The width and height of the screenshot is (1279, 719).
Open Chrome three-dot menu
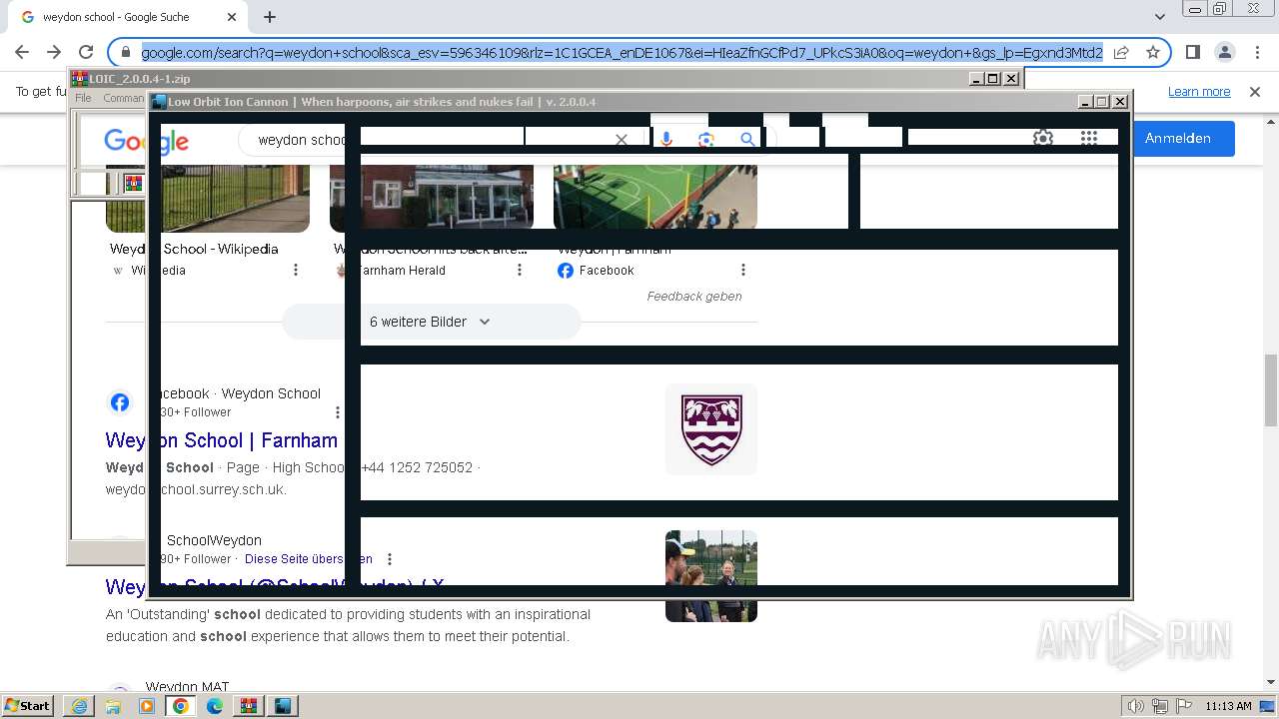[1257, 52]
